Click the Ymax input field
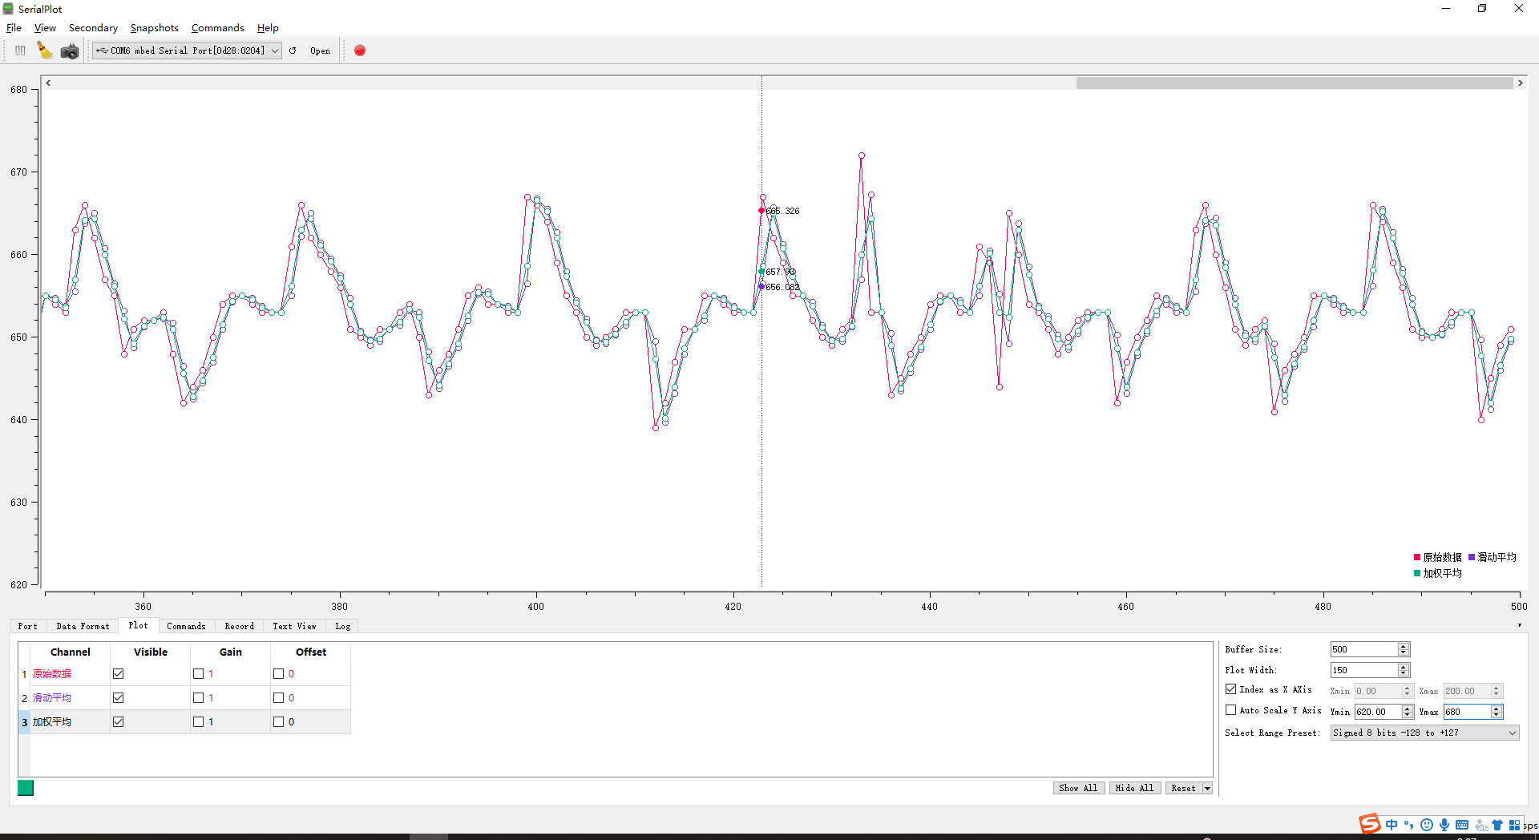This screenshot has width=1539, height=840. click(1466, 712)
